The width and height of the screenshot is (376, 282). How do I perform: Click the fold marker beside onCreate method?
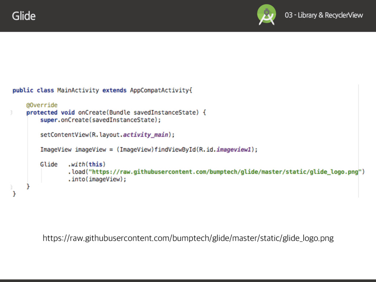point(11,113)
